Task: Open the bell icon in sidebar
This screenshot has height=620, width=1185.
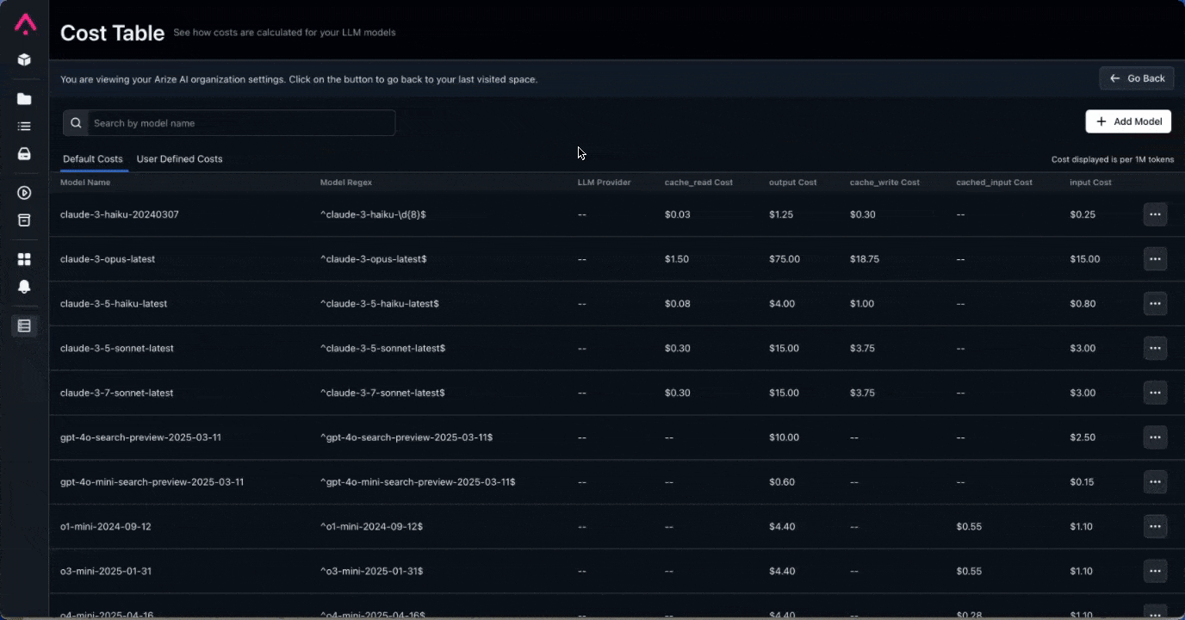Action: click(24, 287)
